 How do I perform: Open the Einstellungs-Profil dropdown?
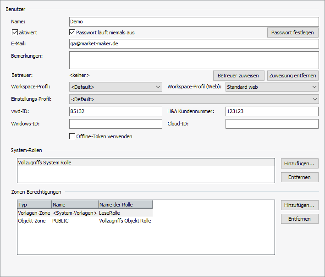tap(193, 99)
